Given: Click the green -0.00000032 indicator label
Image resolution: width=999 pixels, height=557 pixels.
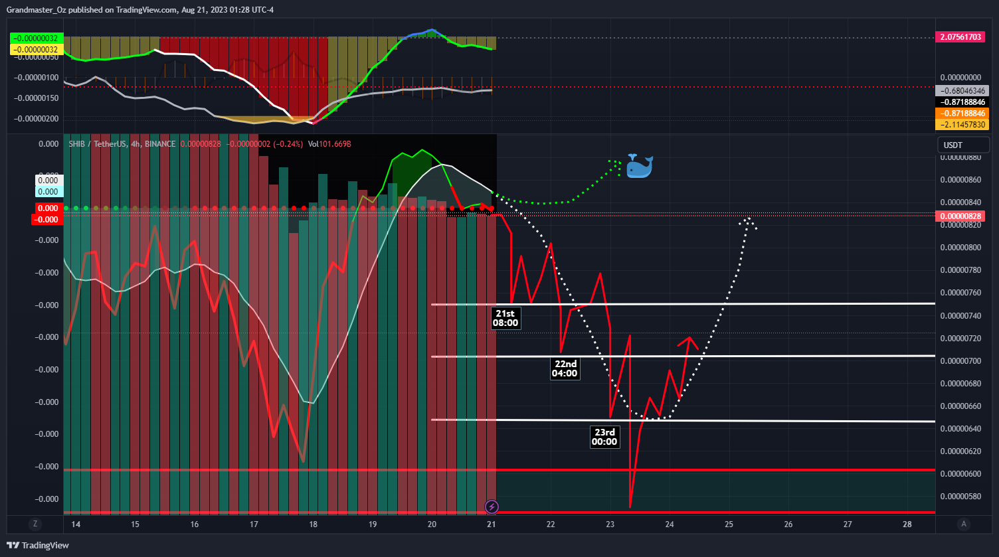Looking at the screenshot, I should point(35,39).
